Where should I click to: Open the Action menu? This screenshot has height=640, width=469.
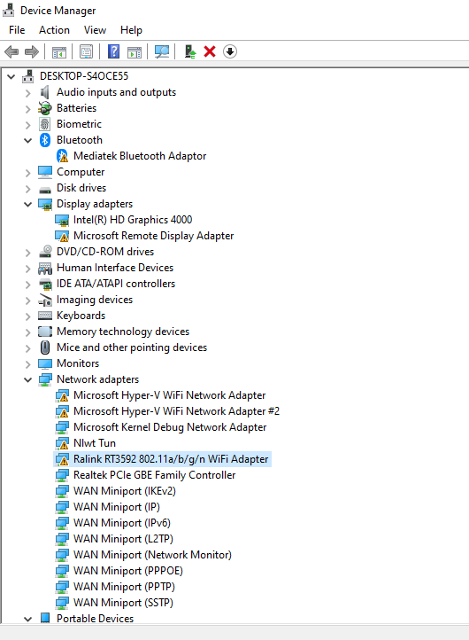click(54, 30)
